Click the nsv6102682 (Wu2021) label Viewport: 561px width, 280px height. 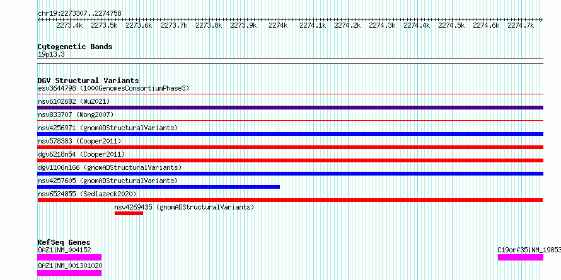point(74,101)
